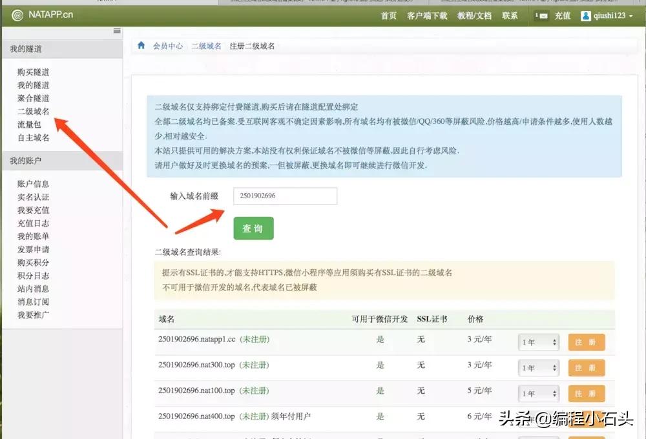Click 教程/文档 in the navigation bar
Screen dimensions: 646x439
click(x=475, y=15)
